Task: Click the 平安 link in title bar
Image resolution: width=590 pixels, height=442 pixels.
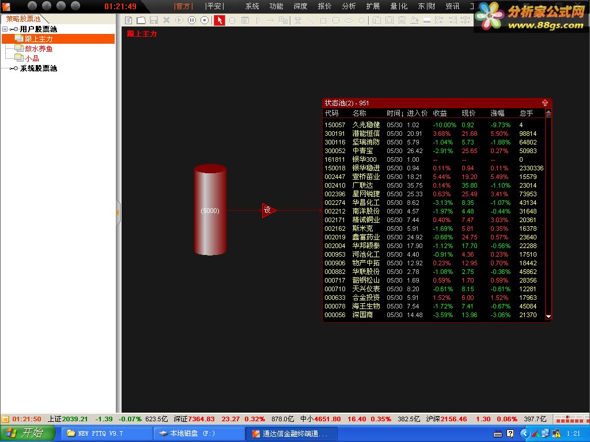Action: tap(214, 6)
